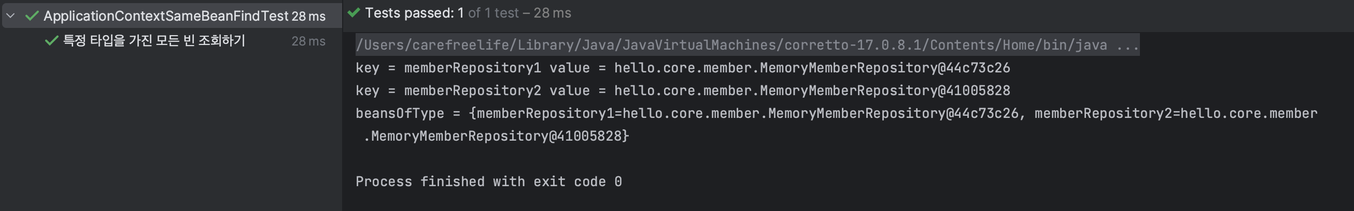
Task: Collapse the ApplicationContextSameBeanFindTest tree node chevron
Action: [10, 16]
